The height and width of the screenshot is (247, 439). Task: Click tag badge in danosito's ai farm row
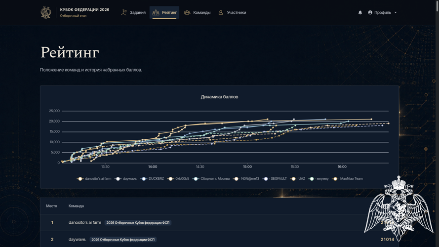(x=138, y=223)
